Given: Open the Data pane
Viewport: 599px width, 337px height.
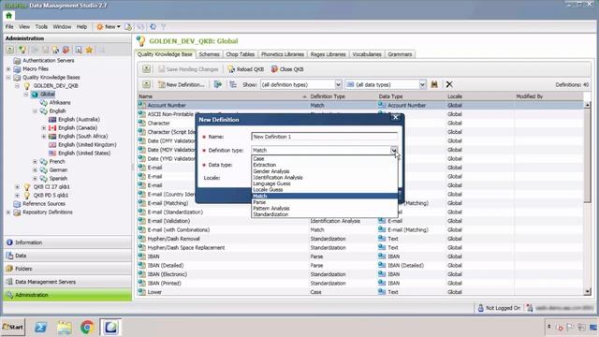Looking at the screenshot, I should click(x=67, y=256).
